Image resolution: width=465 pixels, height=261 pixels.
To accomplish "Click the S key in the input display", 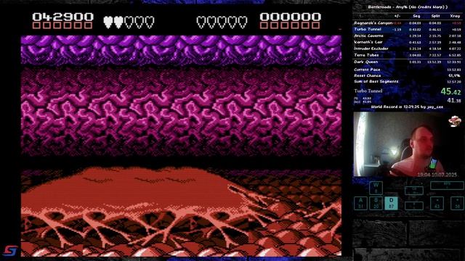I will [x=376, y=203].
